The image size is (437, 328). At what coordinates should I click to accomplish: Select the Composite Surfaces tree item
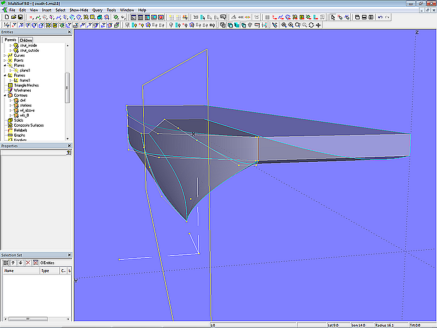[x=27, y=125]
